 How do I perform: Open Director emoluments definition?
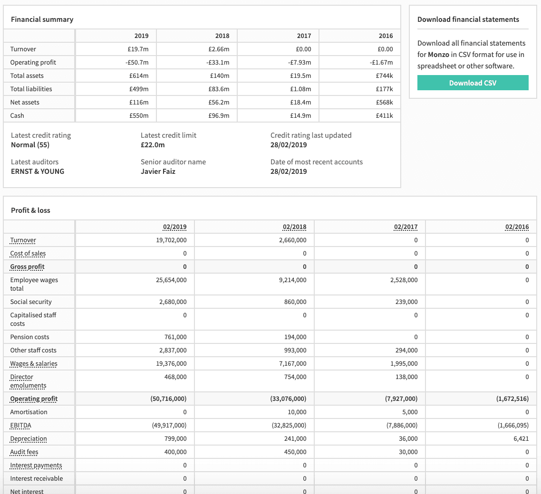point(28,381)
